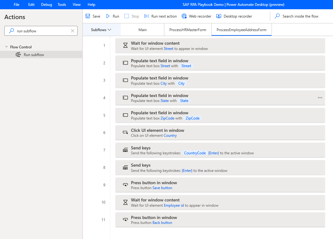Click the Actions panel heading
This screenshot has width=333, height=239.
(x=15, y=17)
